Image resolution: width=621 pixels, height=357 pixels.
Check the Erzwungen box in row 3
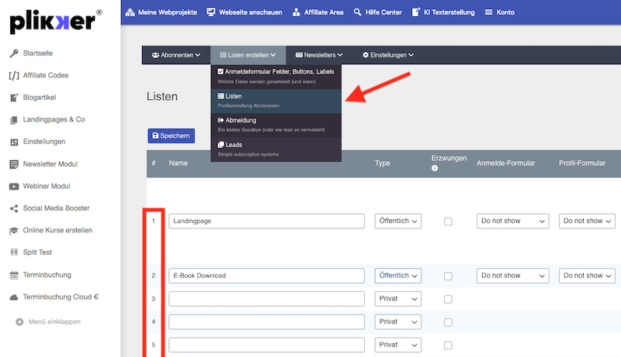click(x=448, y=299)
